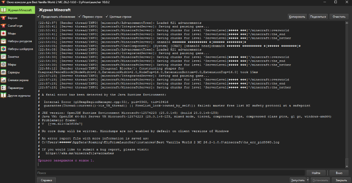
Task: Open the Серверы icon
Action: [4, 72]
